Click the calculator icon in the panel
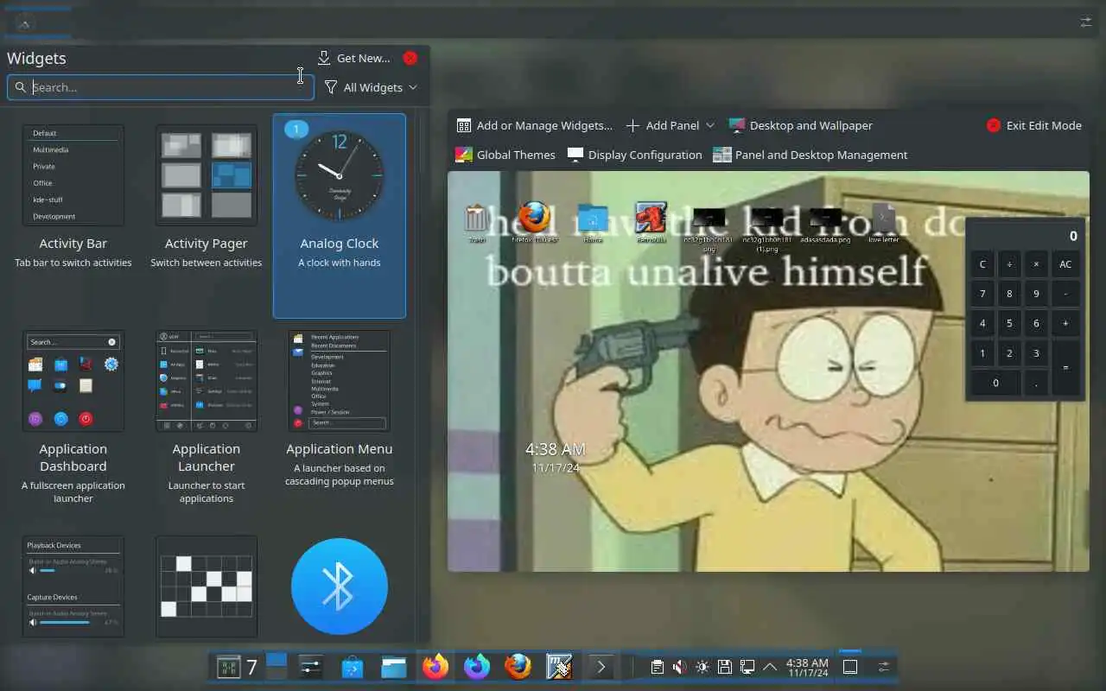The image size is (1106, 691). (228, 667)
